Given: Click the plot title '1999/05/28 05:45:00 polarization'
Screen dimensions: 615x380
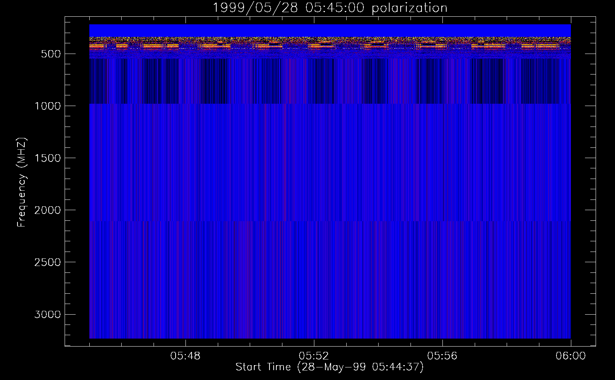Looking at the screenshot, I should (330, 8).
